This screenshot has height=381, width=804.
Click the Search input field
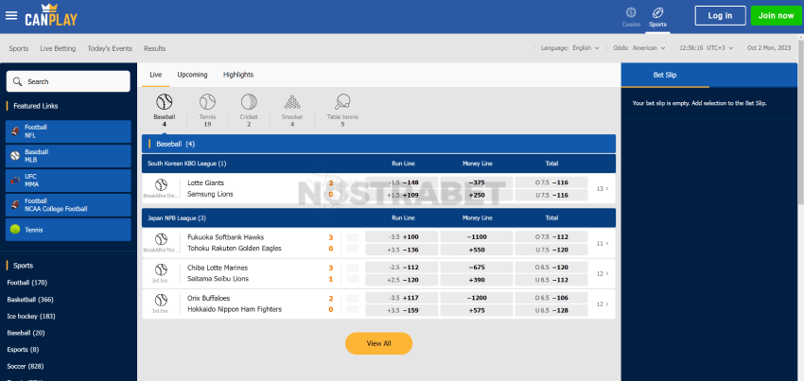(68, 81)
